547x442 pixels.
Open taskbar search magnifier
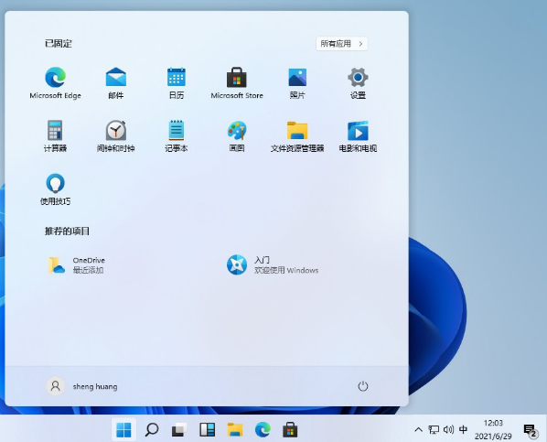pos(152,429)
